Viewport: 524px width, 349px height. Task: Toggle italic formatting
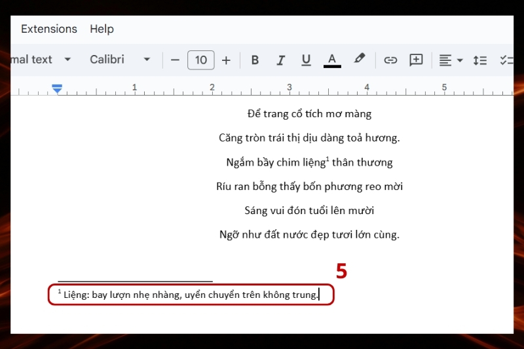[281, 60]
